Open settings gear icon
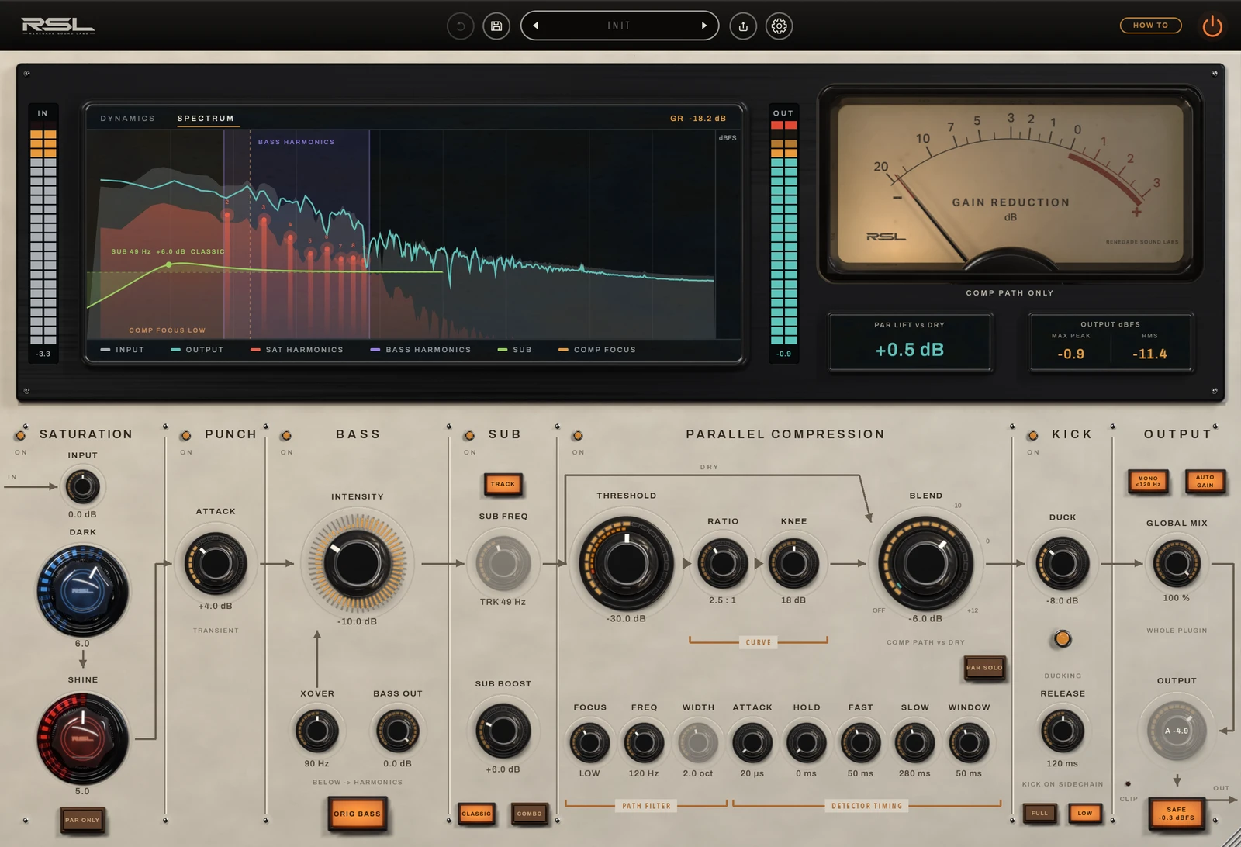 (779, 26)
